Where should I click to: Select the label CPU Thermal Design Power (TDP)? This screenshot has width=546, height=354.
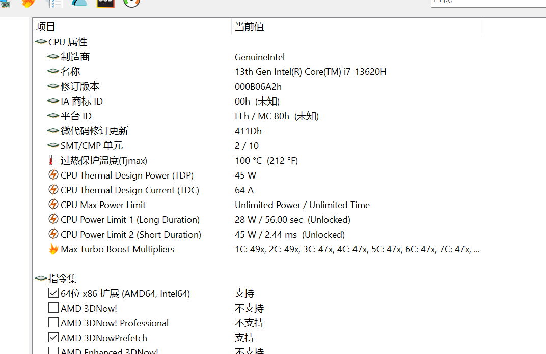point(127,175)
